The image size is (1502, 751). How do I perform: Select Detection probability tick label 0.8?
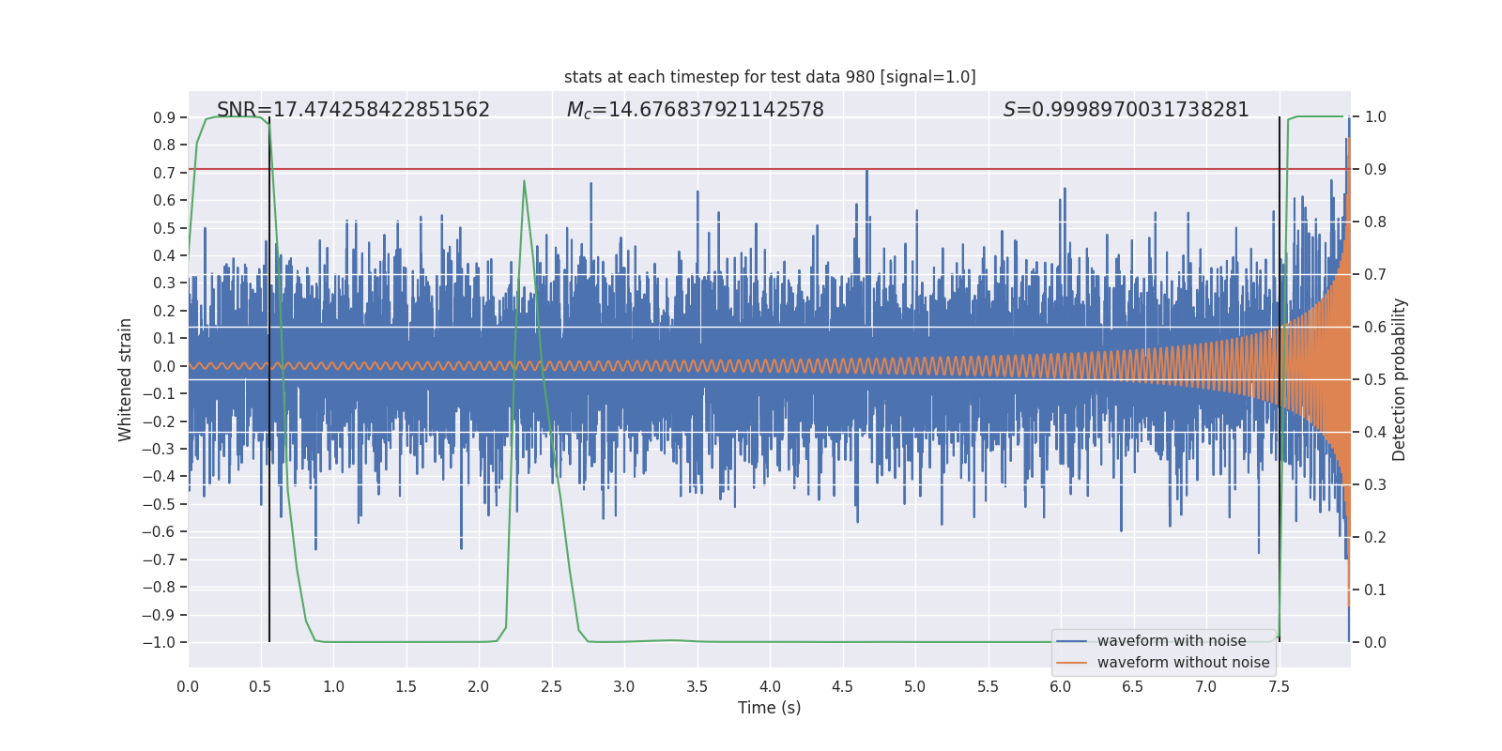click(1375, 222)
